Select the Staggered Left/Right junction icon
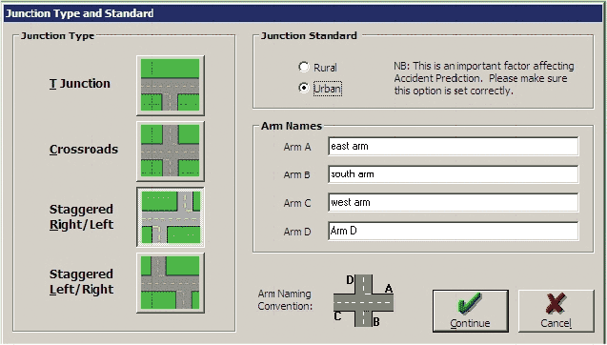Screen dimensions: 607x345 tap(171, 283)
